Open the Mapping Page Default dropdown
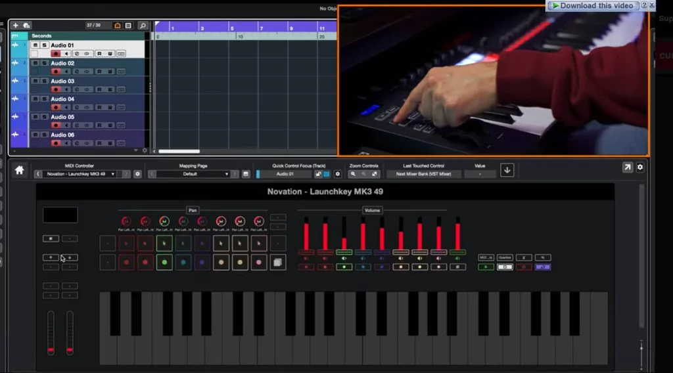Screen dimensions: 673x373 (x=193, y=174)
